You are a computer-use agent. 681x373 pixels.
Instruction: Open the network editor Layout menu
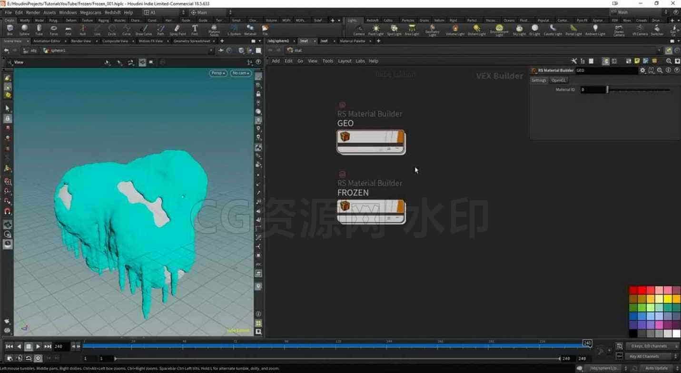click(345, 61)
